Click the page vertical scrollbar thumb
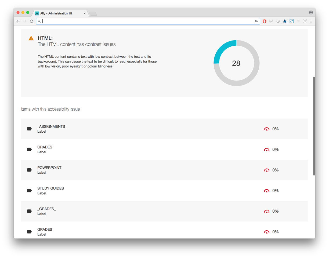329x258 pixels. pos(314,126)
